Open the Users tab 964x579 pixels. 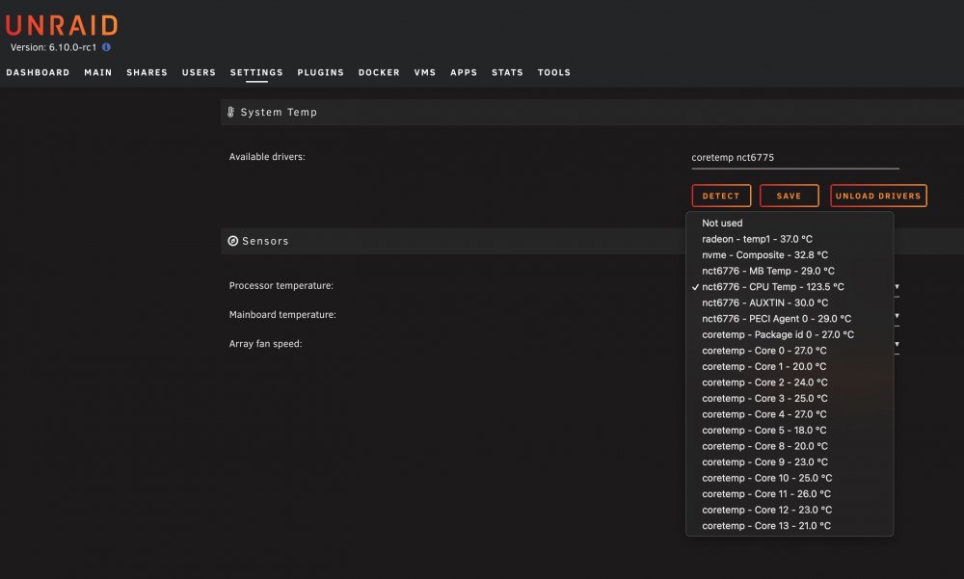click(199, 72)
